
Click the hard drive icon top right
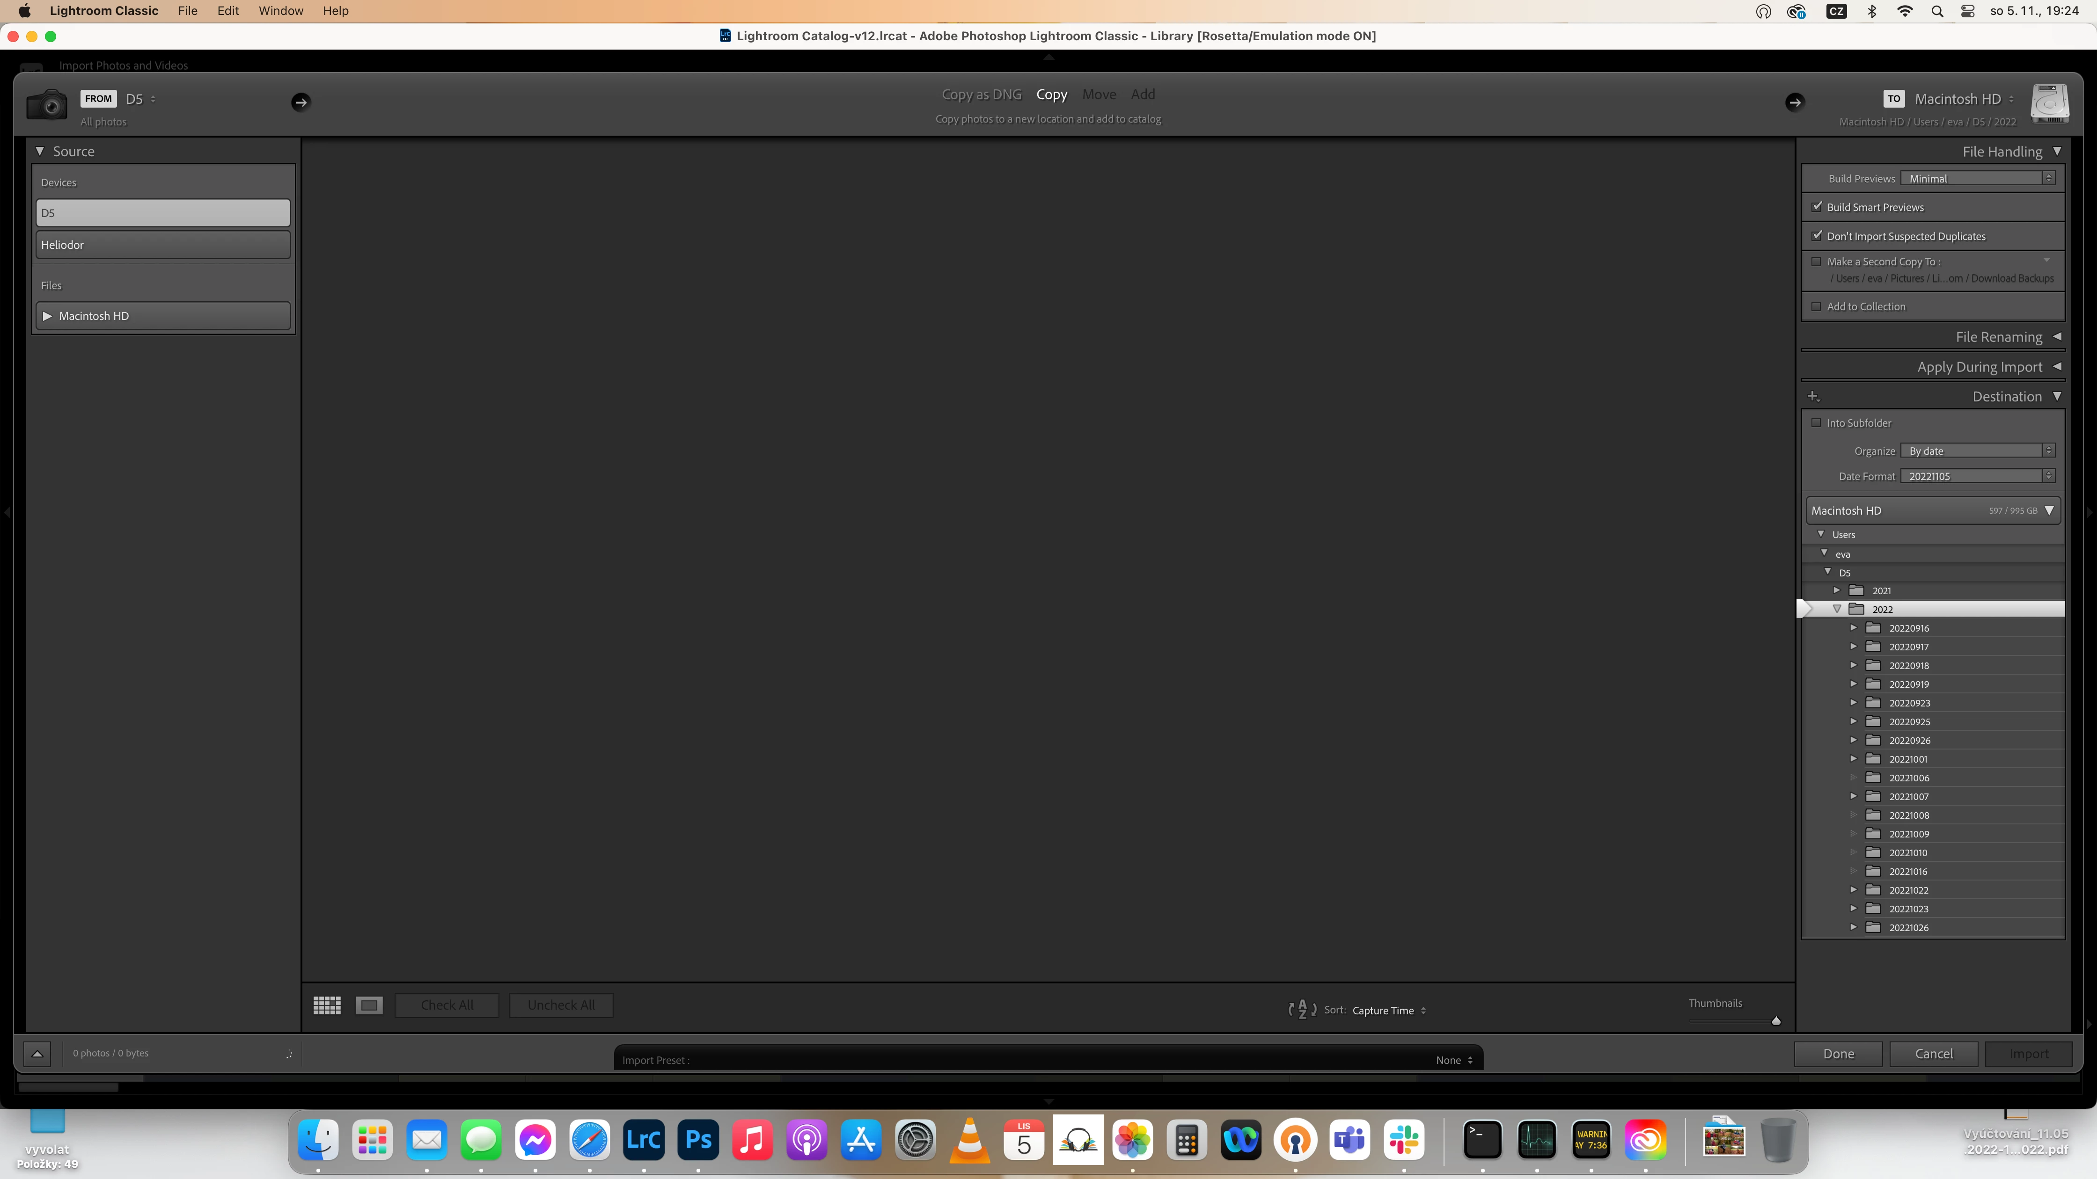[2049, 103]
